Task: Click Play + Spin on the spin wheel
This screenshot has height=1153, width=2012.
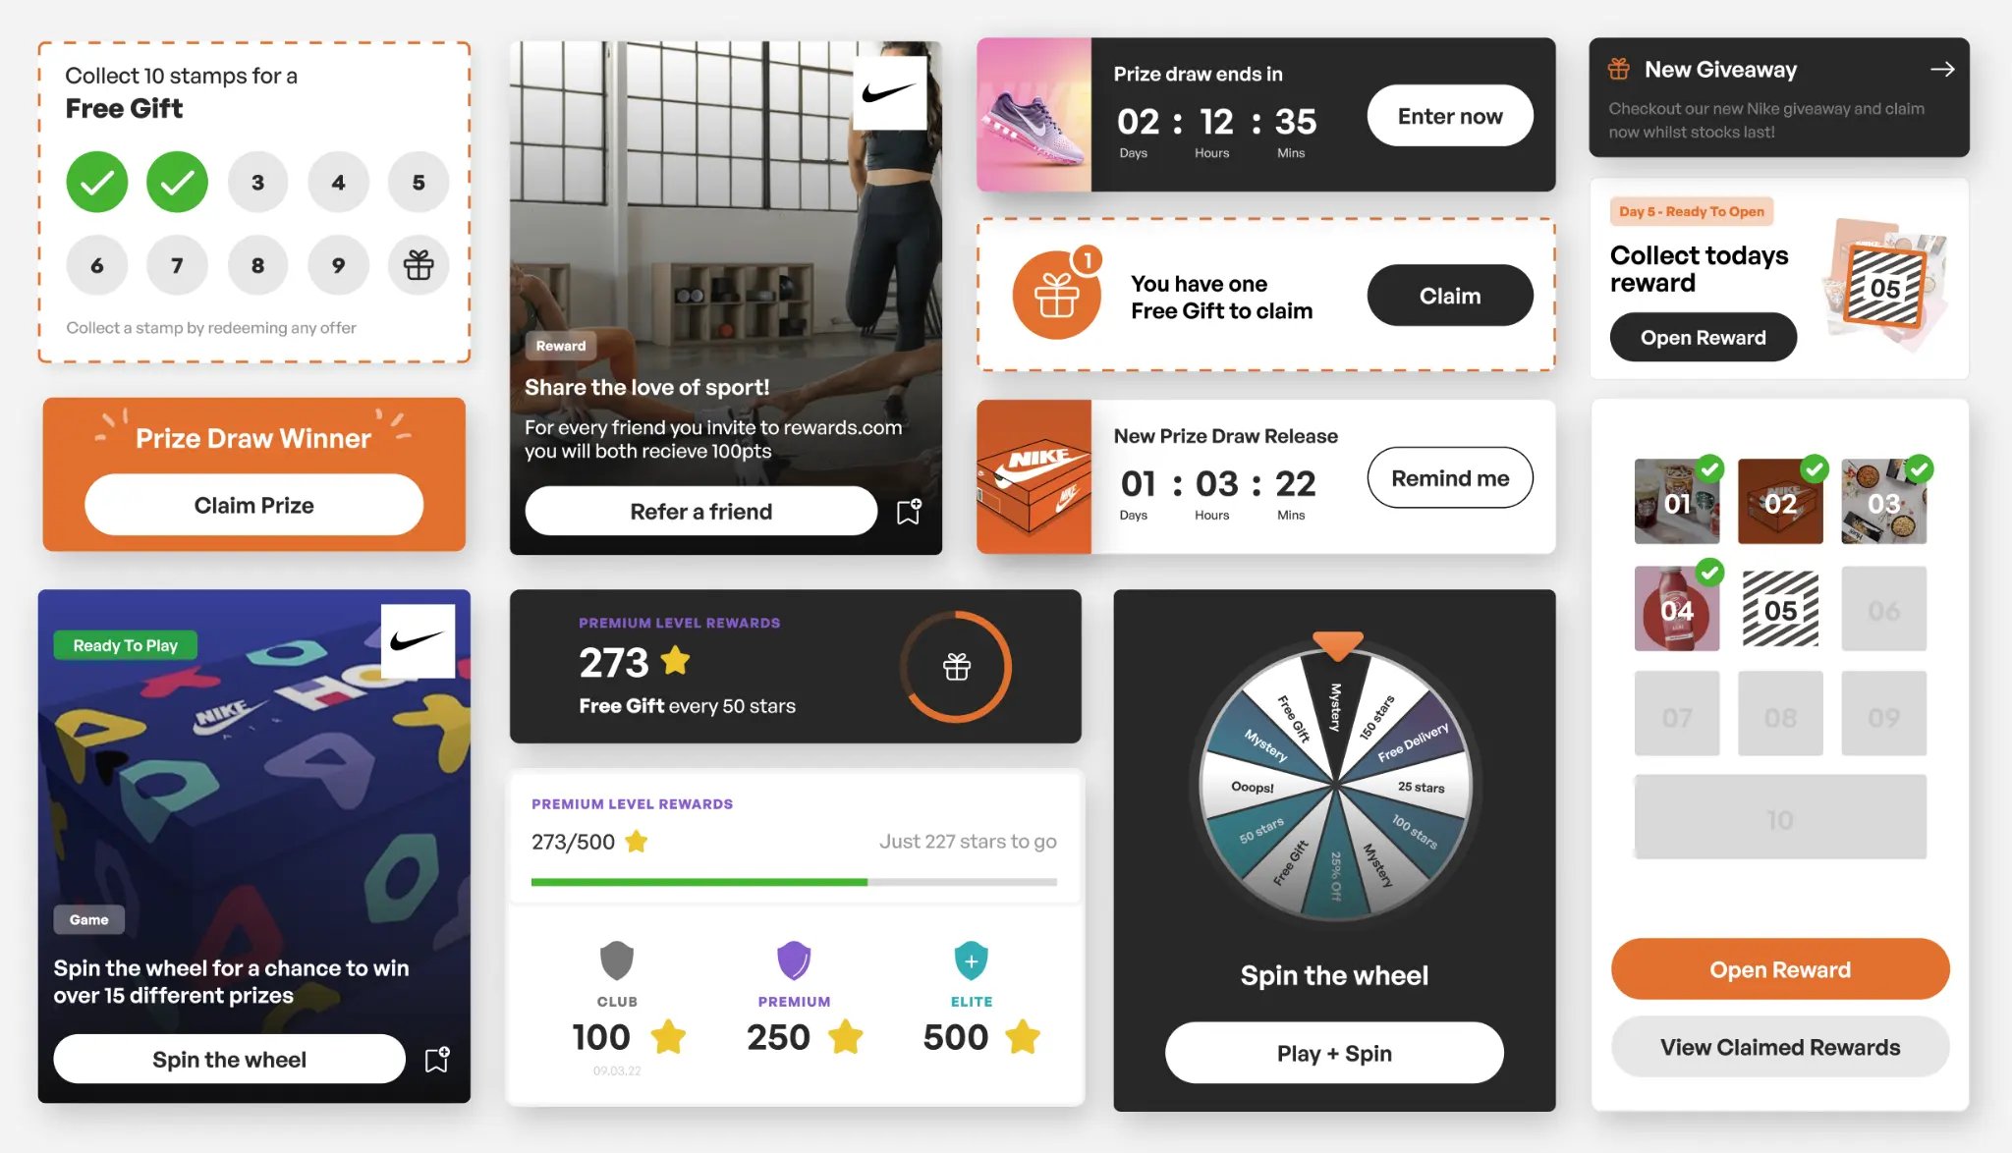Action: [1333, 1051]
